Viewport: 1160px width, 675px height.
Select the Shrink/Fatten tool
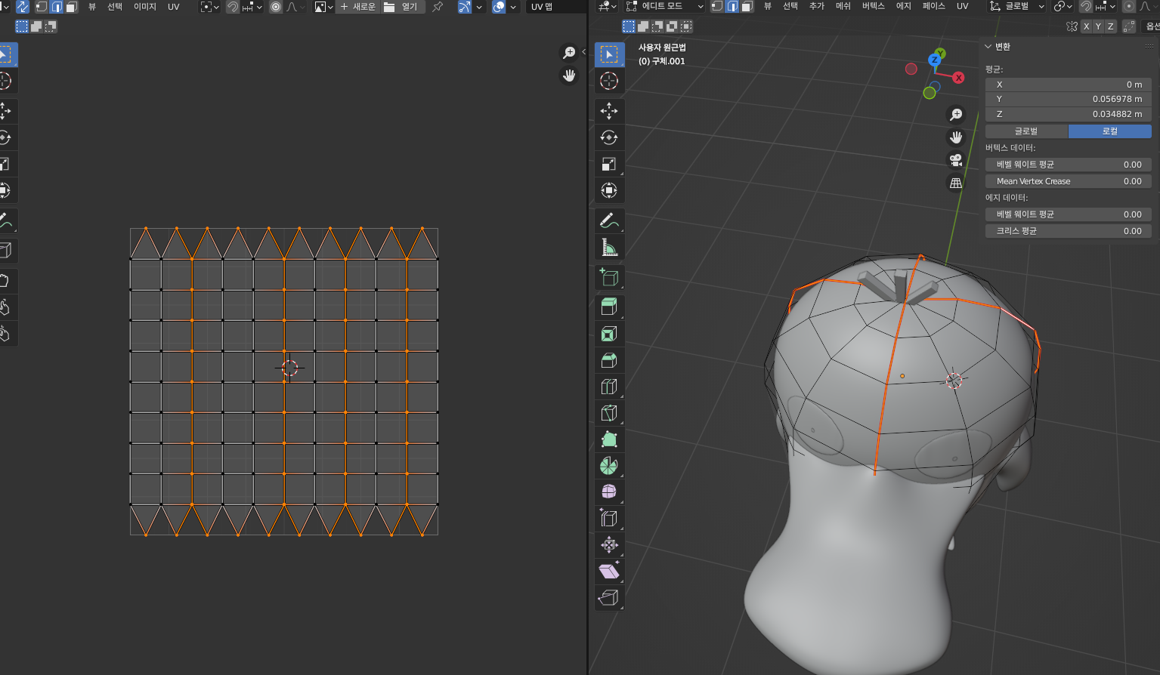(x=609, y=545)
